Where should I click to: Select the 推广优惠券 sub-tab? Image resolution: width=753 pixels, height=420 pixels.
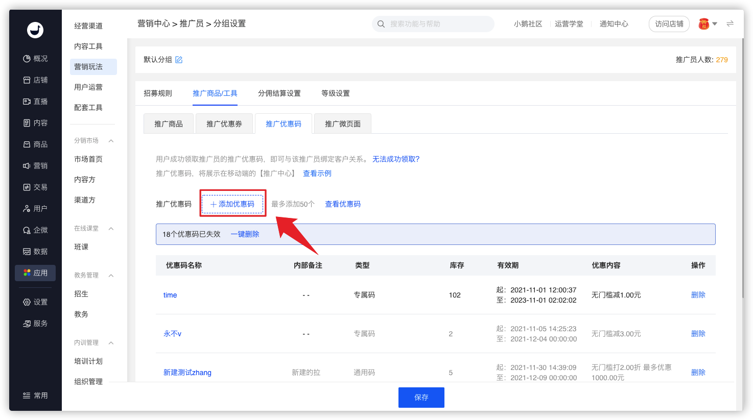coord(224,123)
